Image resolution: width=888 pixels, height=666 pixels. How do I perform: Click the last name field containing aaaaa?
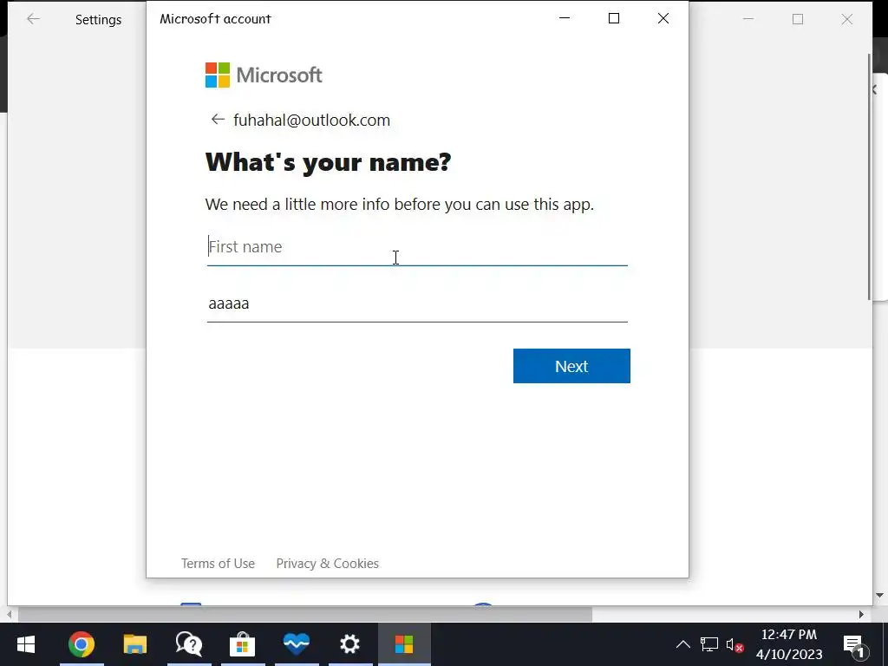(x=417, y=304)
